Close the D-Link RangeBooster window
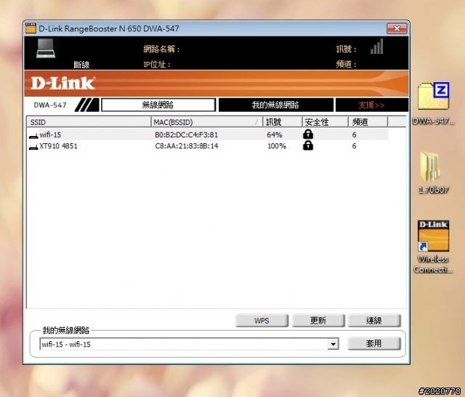Image resolution: width=465 pixels, height=397 pixels. (x=397, y=28)
